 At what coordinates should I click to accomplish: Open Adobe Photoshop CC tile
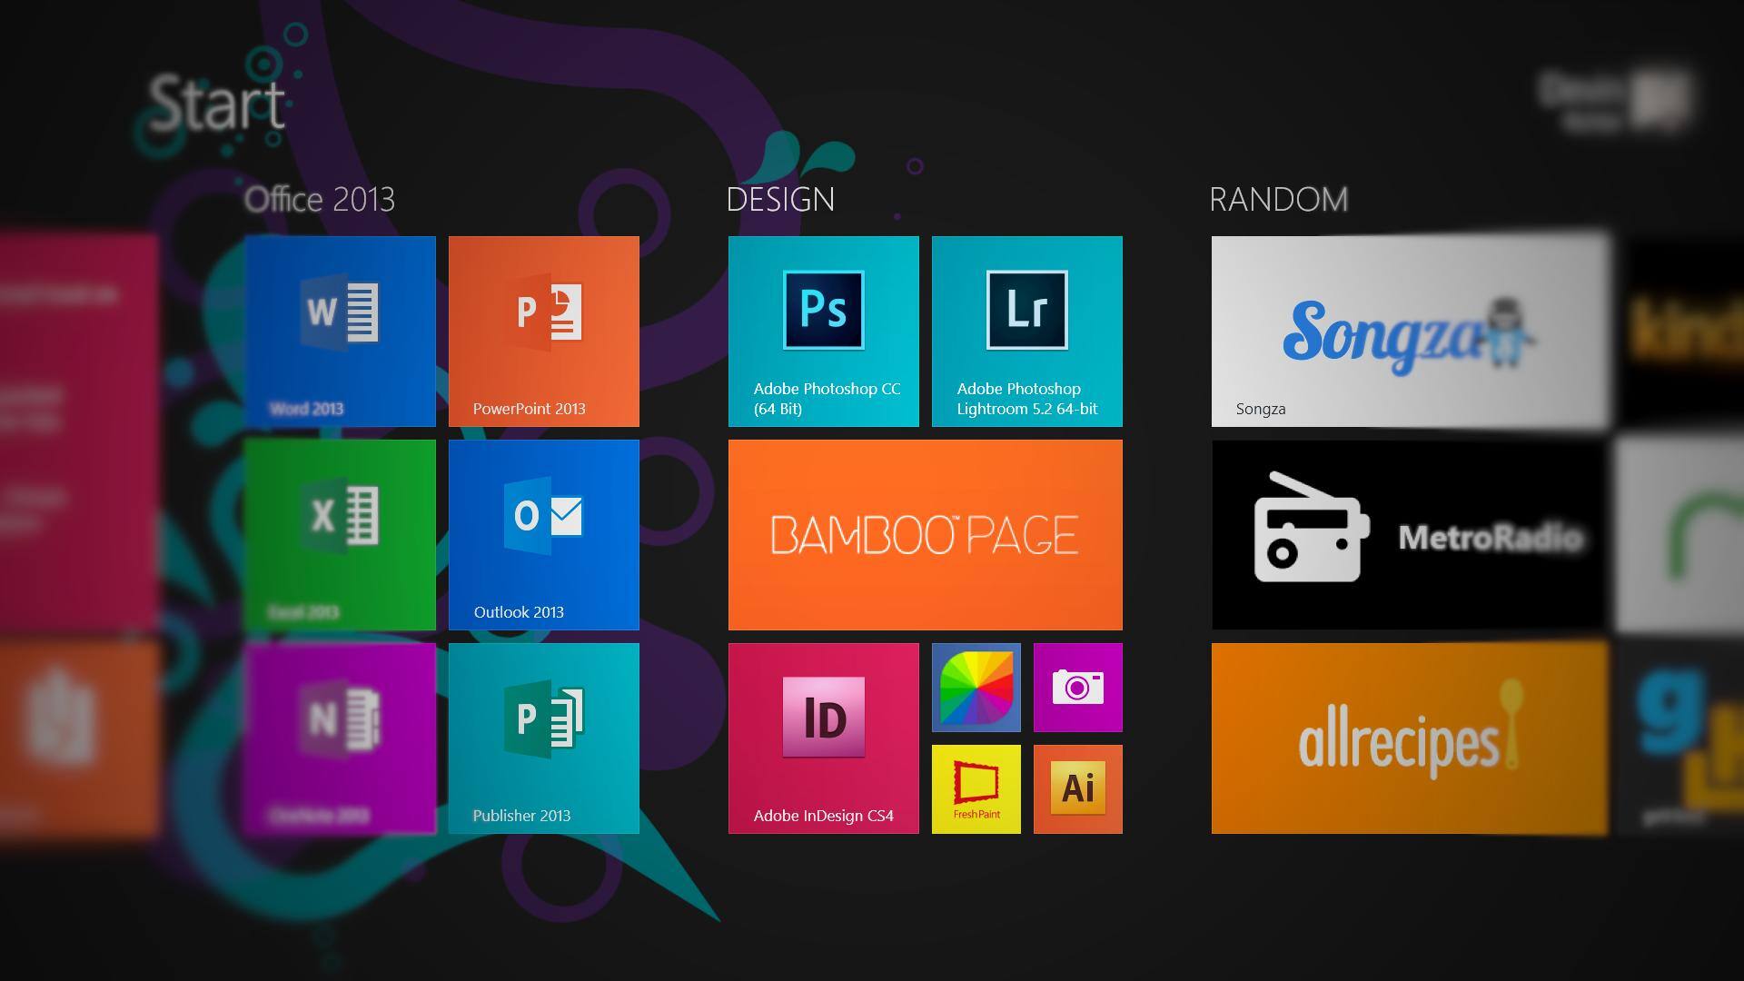click(823, 331)
